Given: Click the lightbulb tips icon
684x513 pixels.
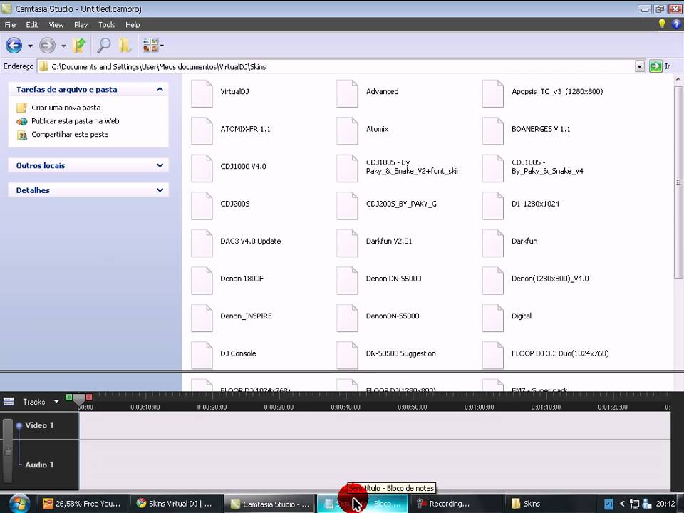Looking at the screenshot, I should click(662, 24).
